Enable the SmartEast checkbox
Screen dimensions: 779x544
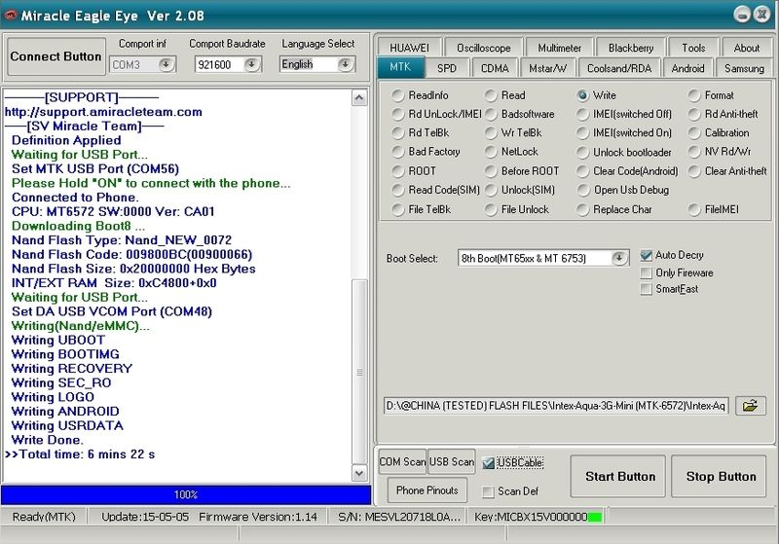[x=646, y=289]
